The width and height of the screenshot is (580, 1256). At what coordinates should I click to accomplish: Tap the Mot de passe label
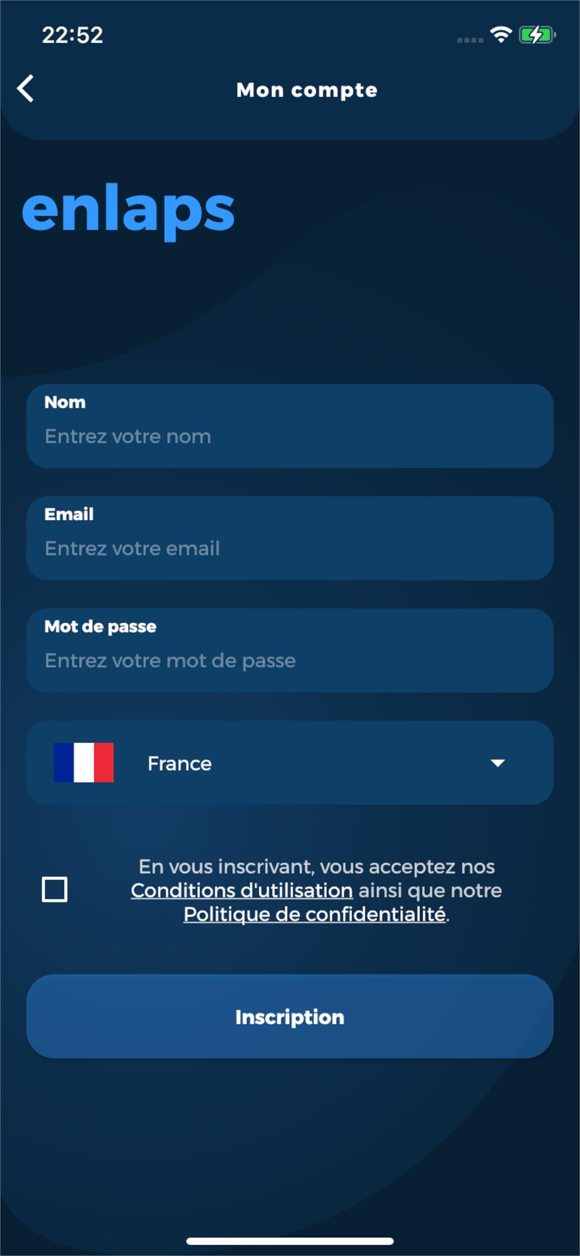[100, 627]
